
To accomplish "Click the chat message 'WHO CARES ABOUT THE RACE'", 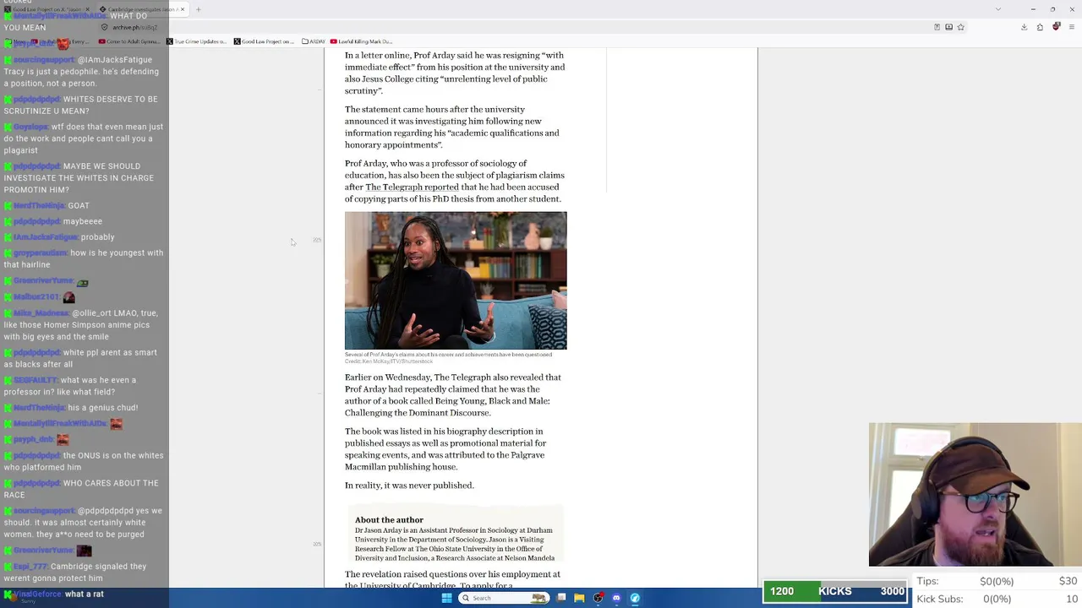I will [81, 489].
